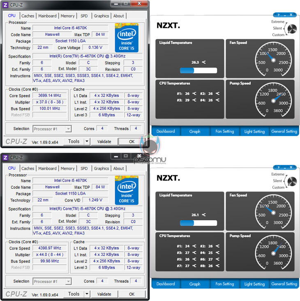
Task: Click the help question mark in upper NZXT window
Action: 278,15
